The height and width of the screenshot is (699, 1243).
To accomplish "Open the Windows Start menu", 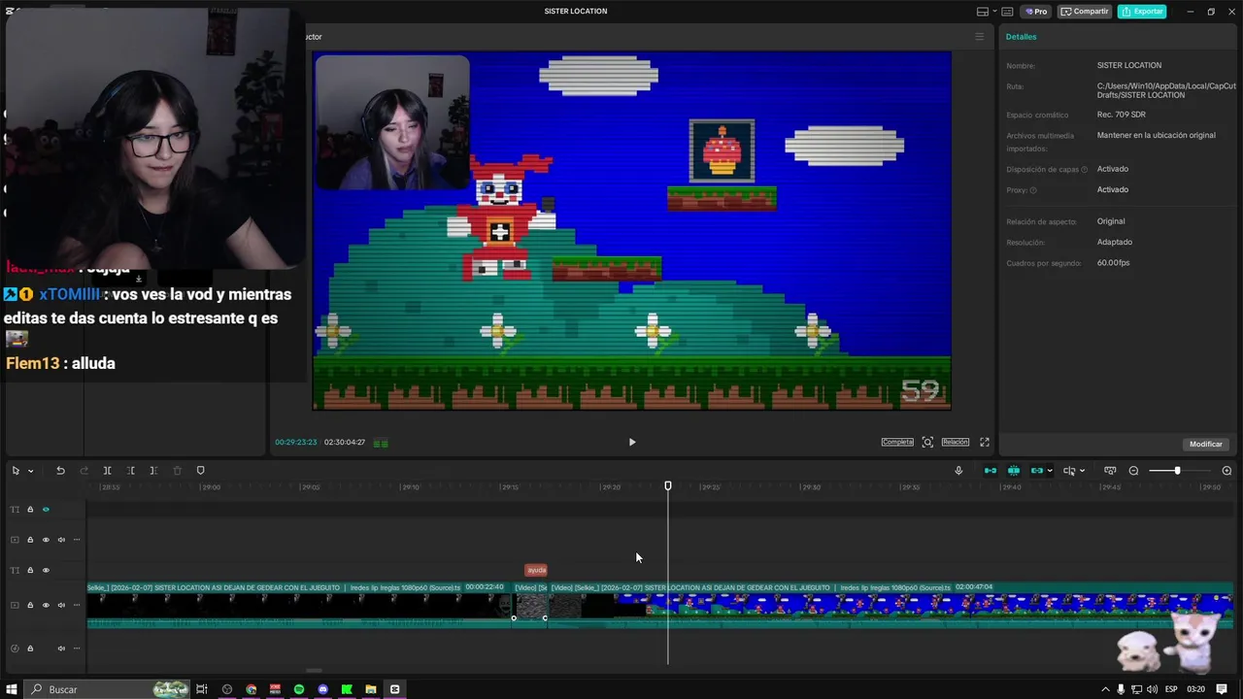I will (x=12, y=689).
